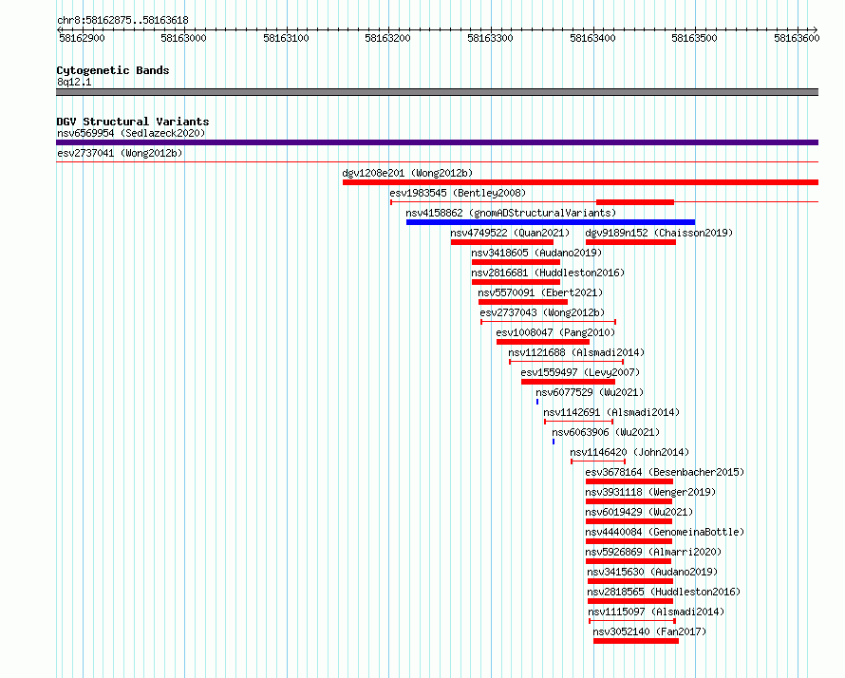
Task: Open the nsv4749522 (Quan2021) variant label
Action: point(510,233)
